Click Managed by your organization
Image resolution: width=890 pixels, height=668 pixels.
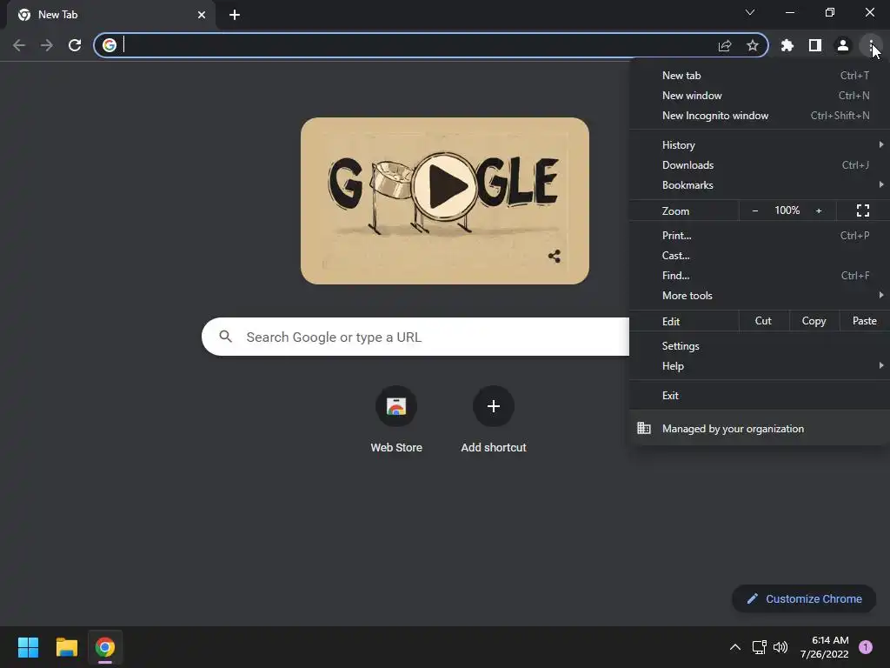coord(760,428)
